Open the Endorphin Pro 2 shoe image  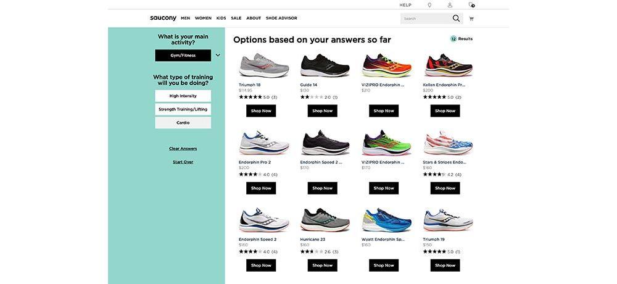pyautogui.click(x=263, y=143)
